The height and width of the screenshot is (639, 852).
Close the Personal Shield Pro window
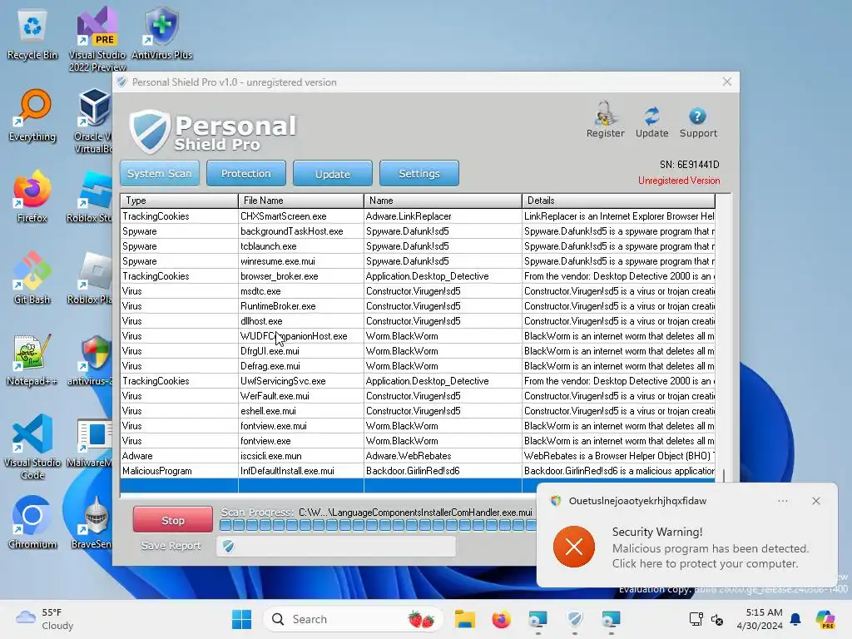[x=726, y=82]
